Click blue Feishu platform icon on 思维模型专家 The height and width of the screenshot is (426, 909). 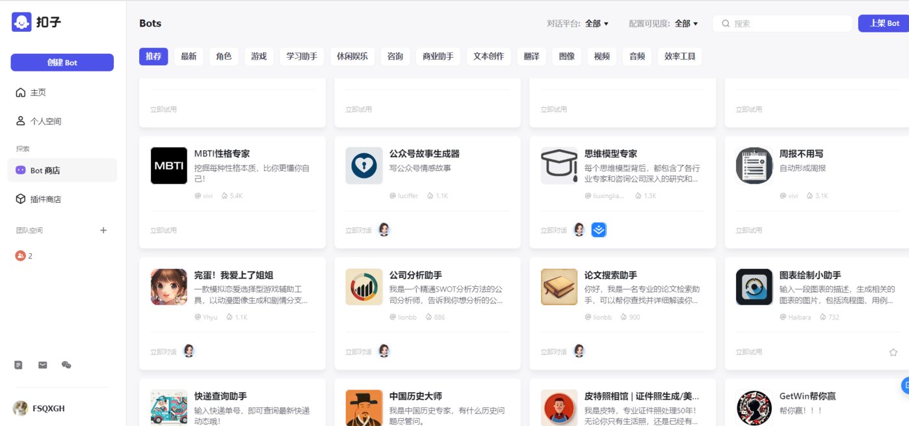pos(599,230)
